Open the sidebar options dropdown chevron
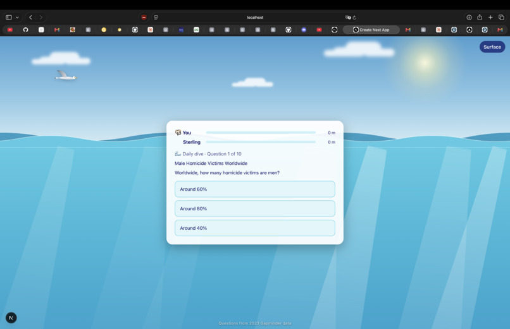This screenshot has width=510, height=329. [17, 18]
